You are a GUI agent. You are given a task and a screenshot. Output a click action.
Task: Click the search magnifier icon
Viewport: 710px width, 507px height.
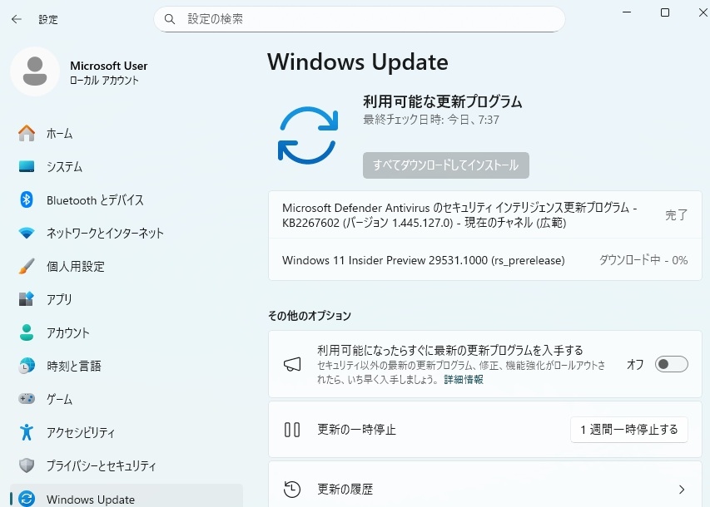coord(169,19)
